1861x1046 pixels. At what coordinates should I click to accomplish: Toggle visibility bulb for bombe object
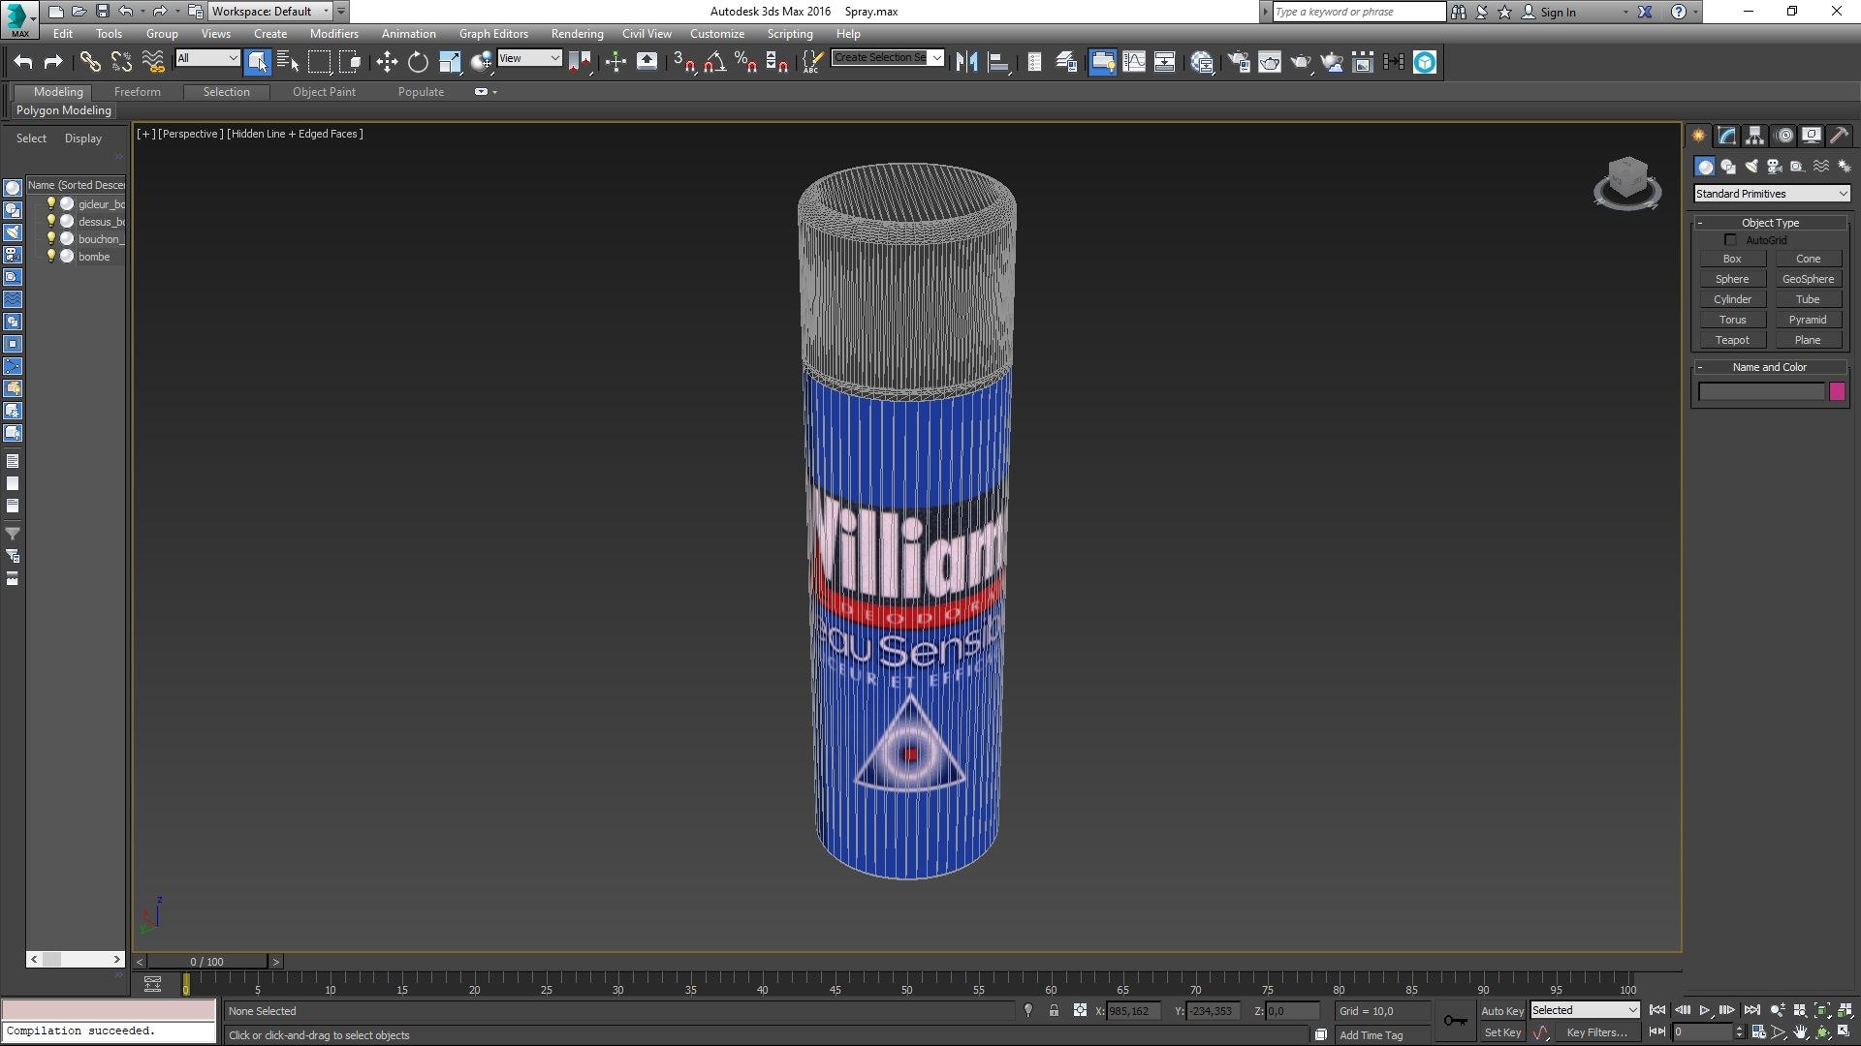(51, 257)
